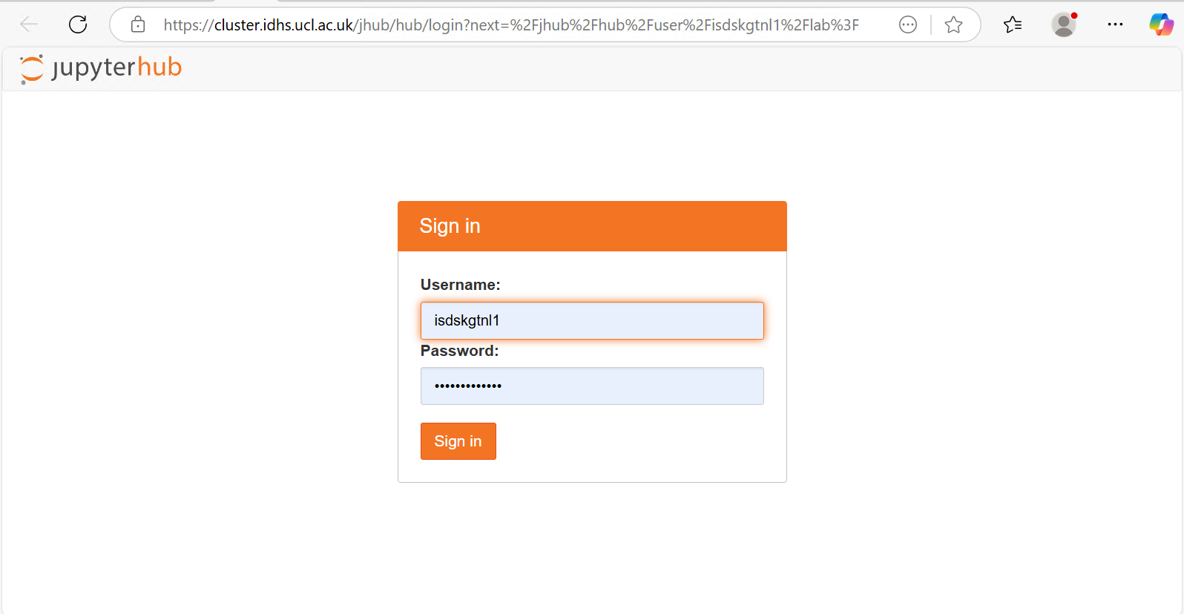Click inside the Username field
This screenshot has height=614, width=1184.
(x=592, y=320)
